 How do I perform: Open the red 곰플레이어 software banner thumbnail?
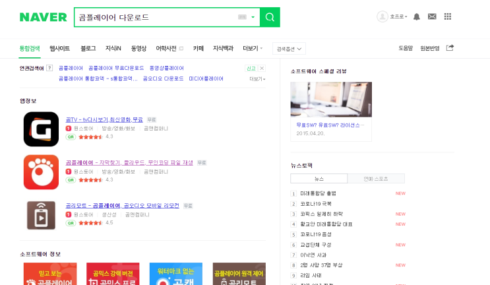click(x=50, y=274)
